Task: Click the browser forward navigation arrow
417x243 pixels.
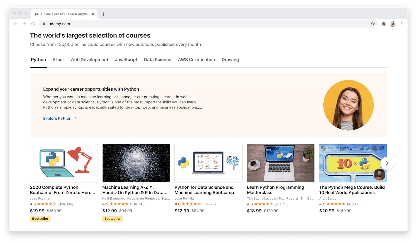Action: pos(24,24)
